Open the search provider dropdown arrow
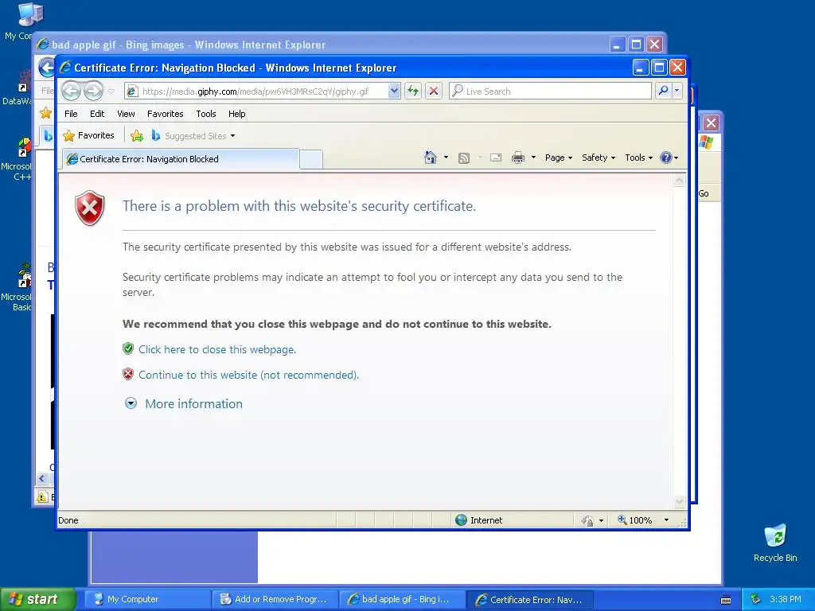815x611 pixels. point(677,91)
